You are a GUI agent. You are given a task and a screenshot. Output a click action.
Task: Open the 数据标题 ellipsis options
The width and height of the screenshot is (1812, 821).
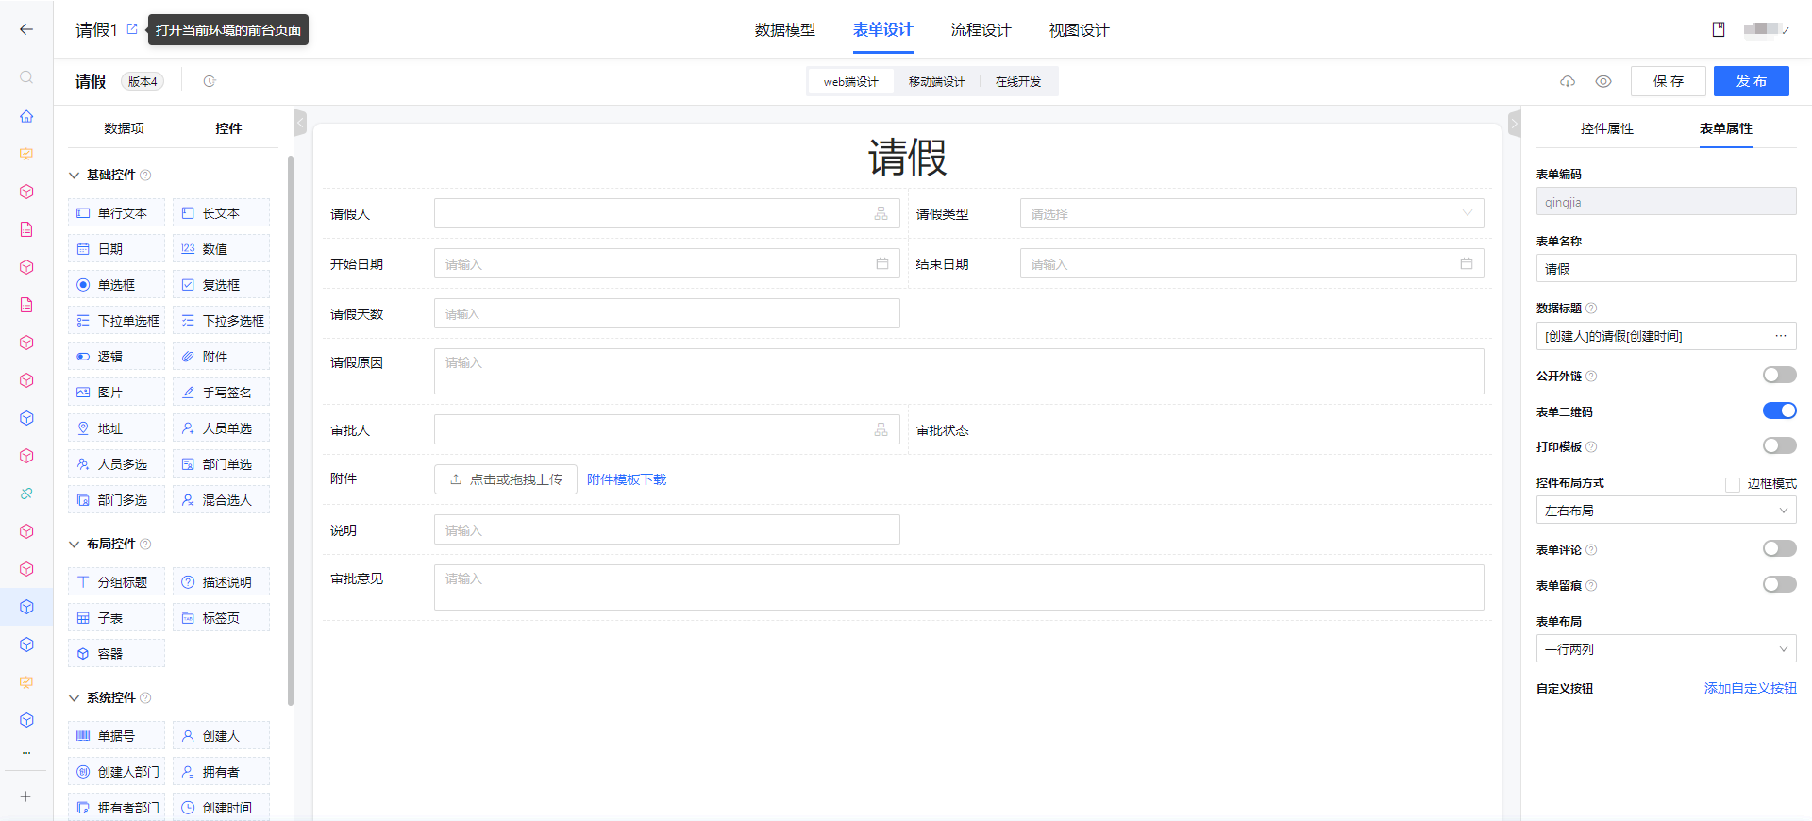pyautogui.click(x=1780, y=336)
